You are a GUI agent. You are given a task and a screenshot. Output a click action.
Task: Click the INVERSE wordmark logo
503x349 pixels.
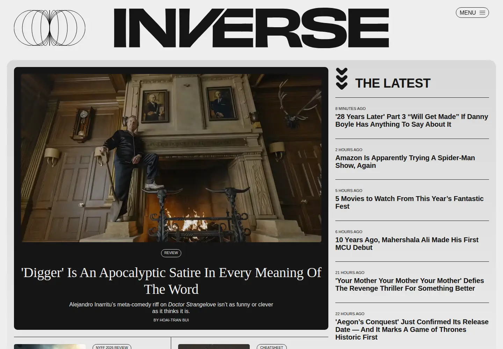[x=251, y=28]
